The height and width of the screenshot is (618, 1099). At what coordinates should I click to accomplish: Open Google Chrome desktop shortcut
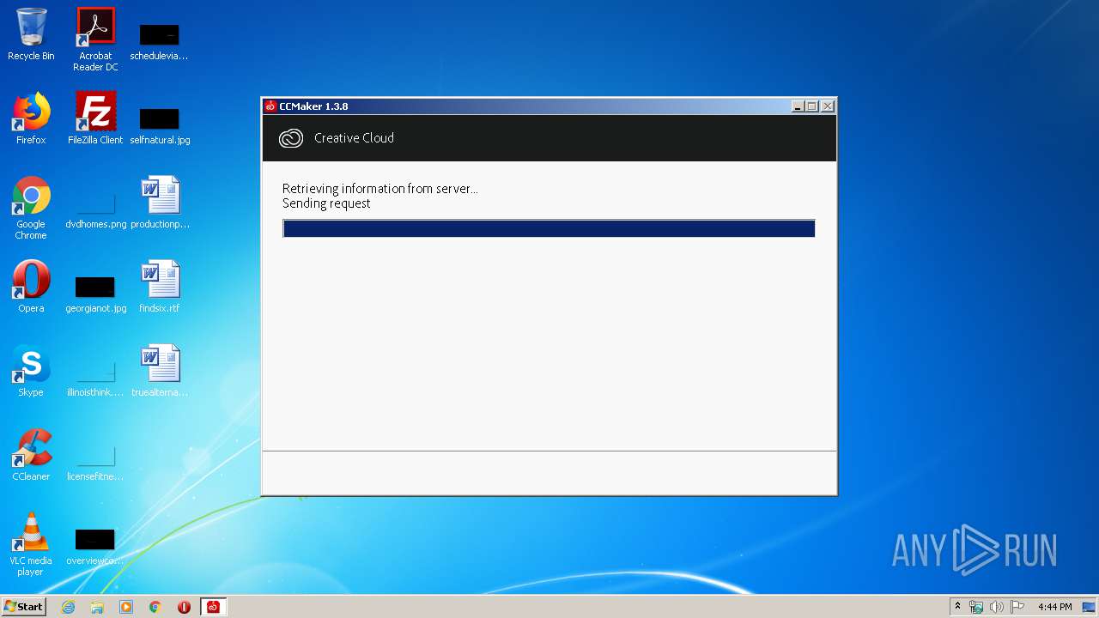tap(31, 208)
